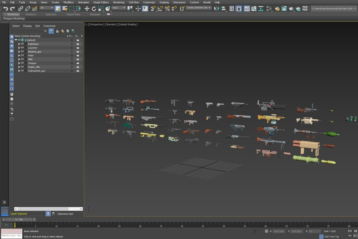358x239 pixels.
Task: Click the Mirror tool icon
Action: pos(217,9)
